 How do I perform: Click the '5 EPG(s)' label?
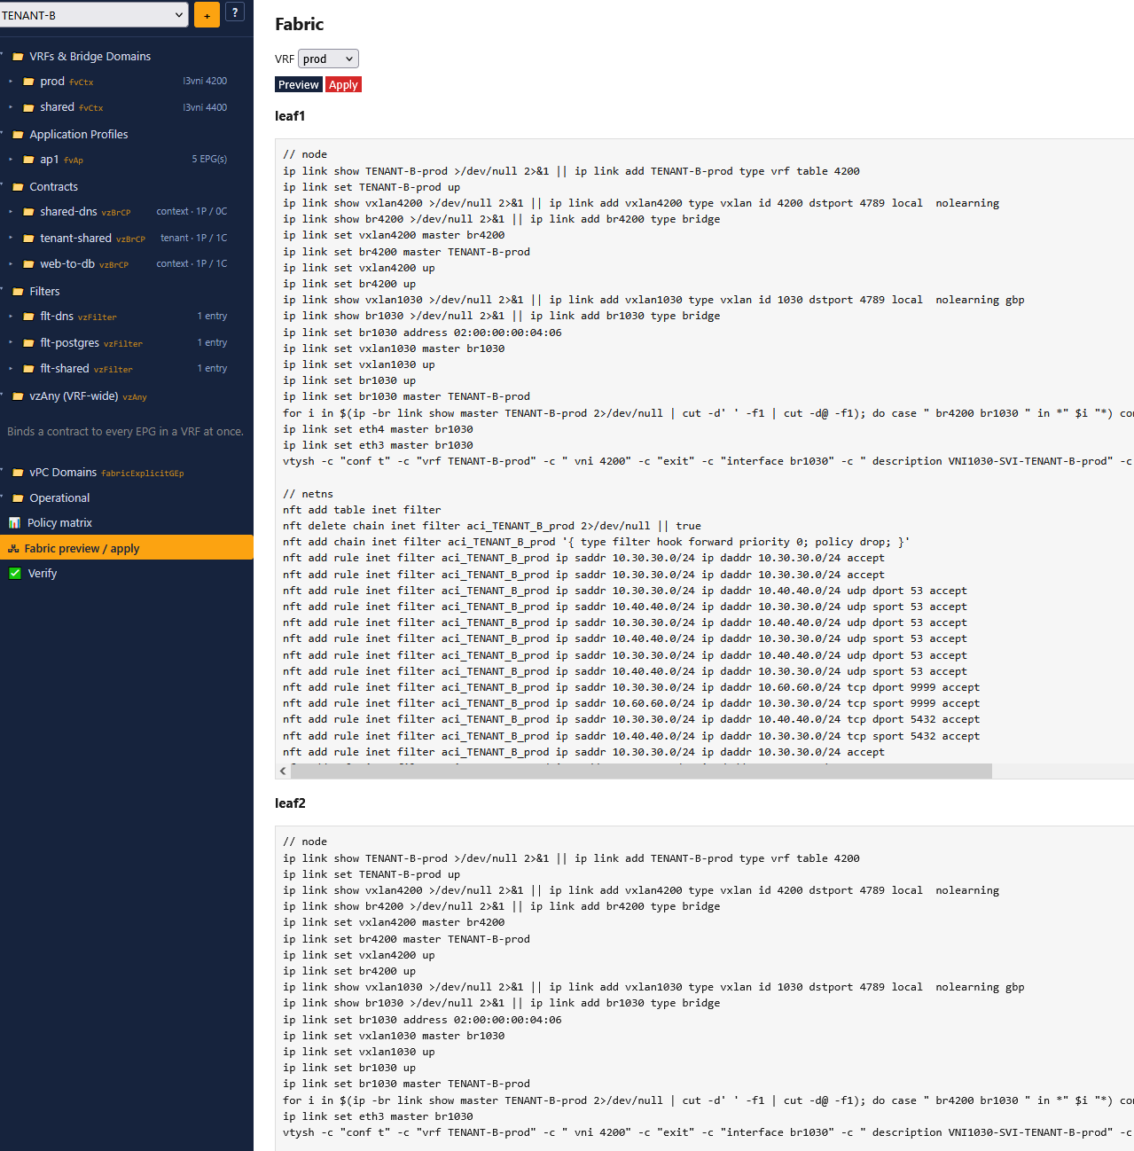click(x=209, y=160)
